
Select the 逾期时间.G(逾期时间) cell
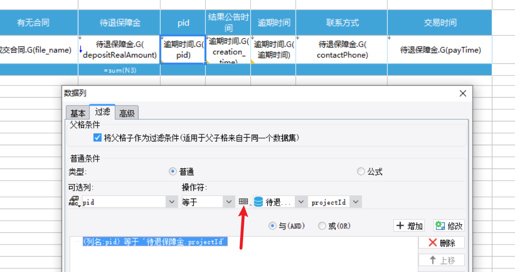[273, 50]
